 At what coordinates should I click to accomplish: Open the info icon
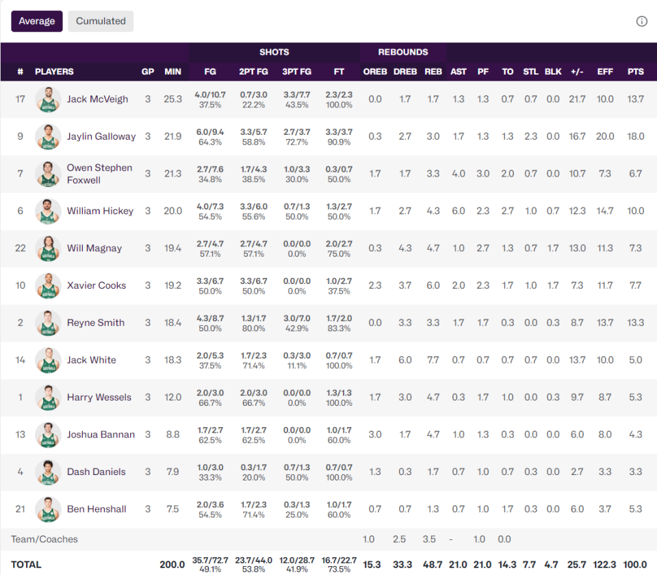tap(641, 21)
